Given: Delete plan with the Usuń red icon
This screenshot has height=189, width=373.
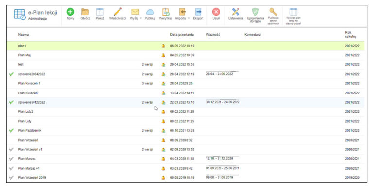Looking at the screenshot, I should (216, 12).
